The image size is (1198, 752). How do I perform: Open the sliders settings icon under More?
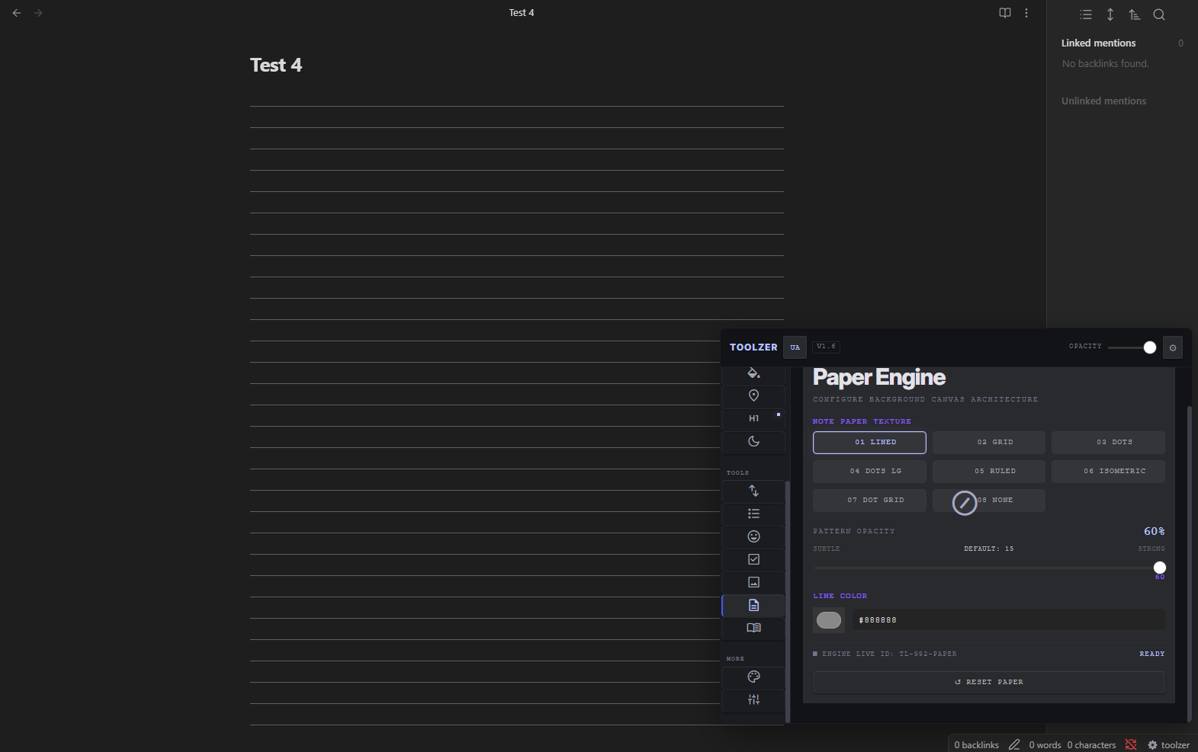pos(753,699)
